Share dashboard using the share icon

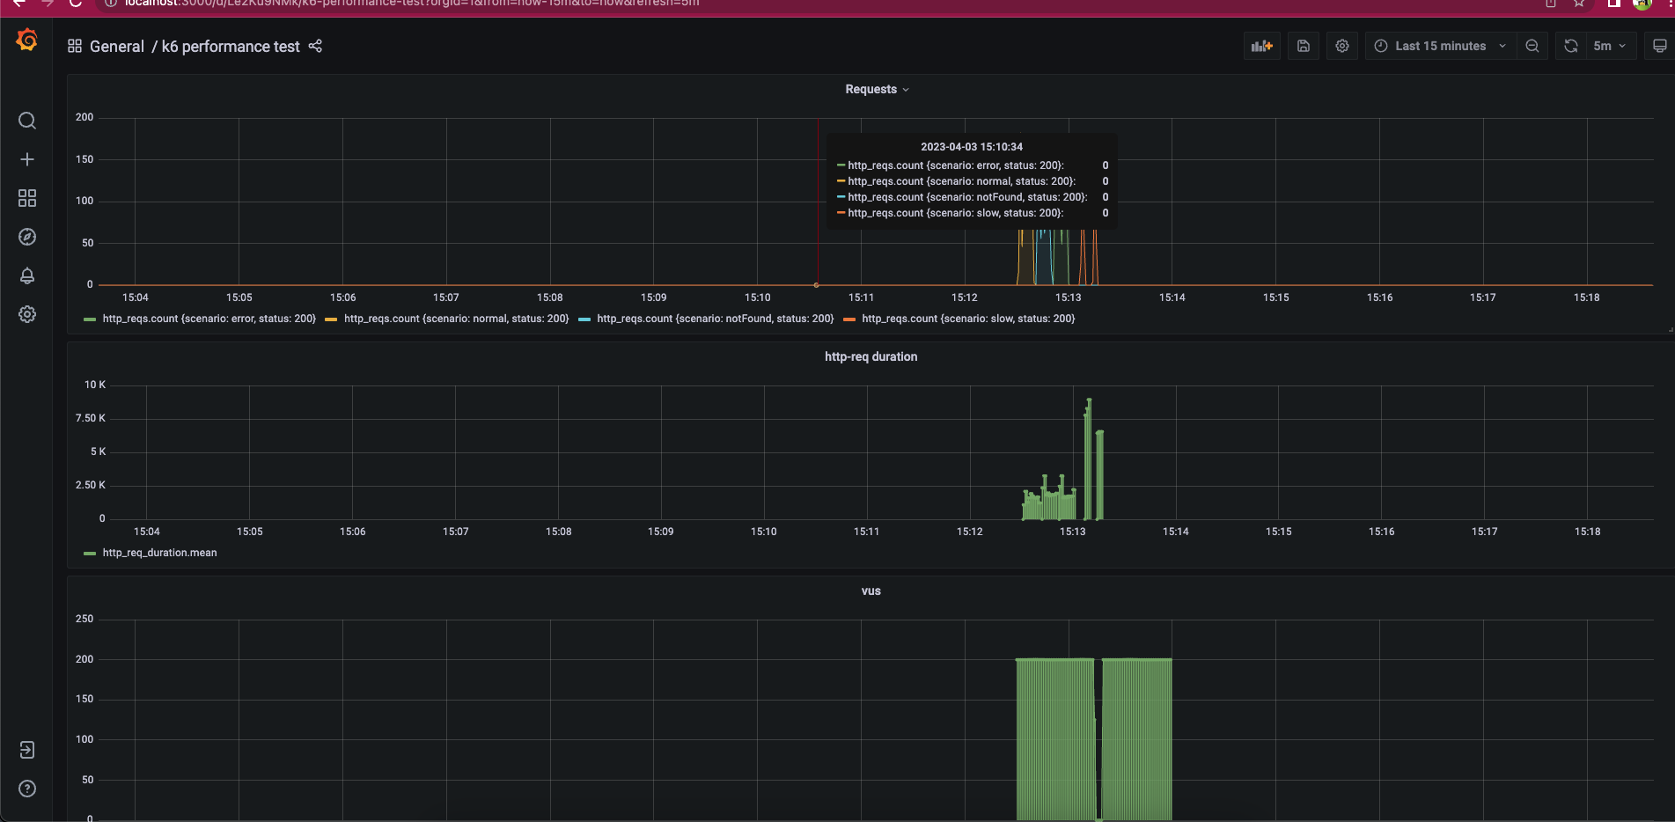[x=315, y=46]
